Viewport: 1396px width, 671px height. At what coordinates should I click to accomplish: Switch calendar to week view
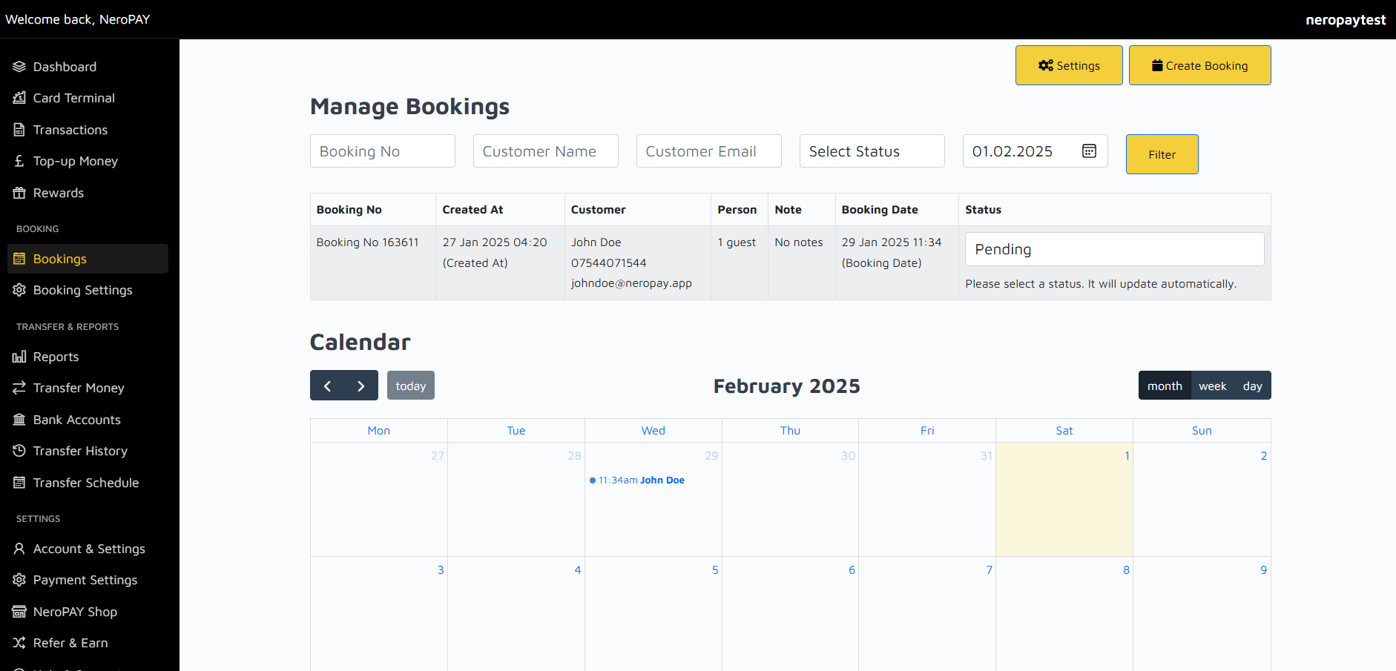point(1212,386)
